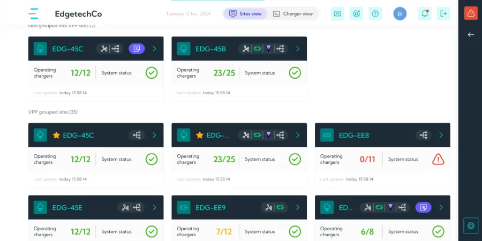The image size is (482, 241).
Task: Open the hamburger menu beside EdgetechCo
Action: click(x=34, y=13)
